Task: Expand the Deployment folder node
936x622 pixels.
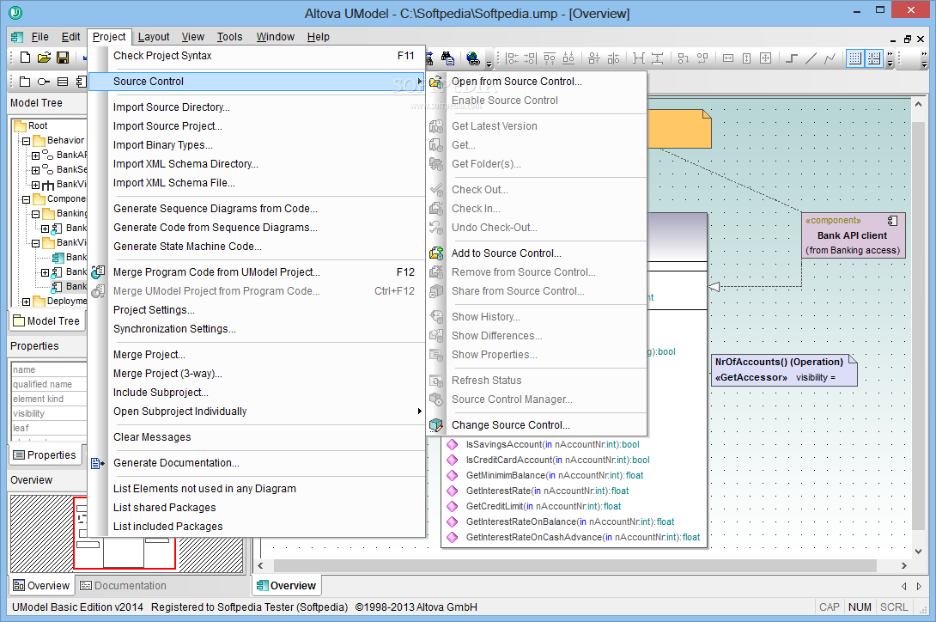Action: [26, 302]
